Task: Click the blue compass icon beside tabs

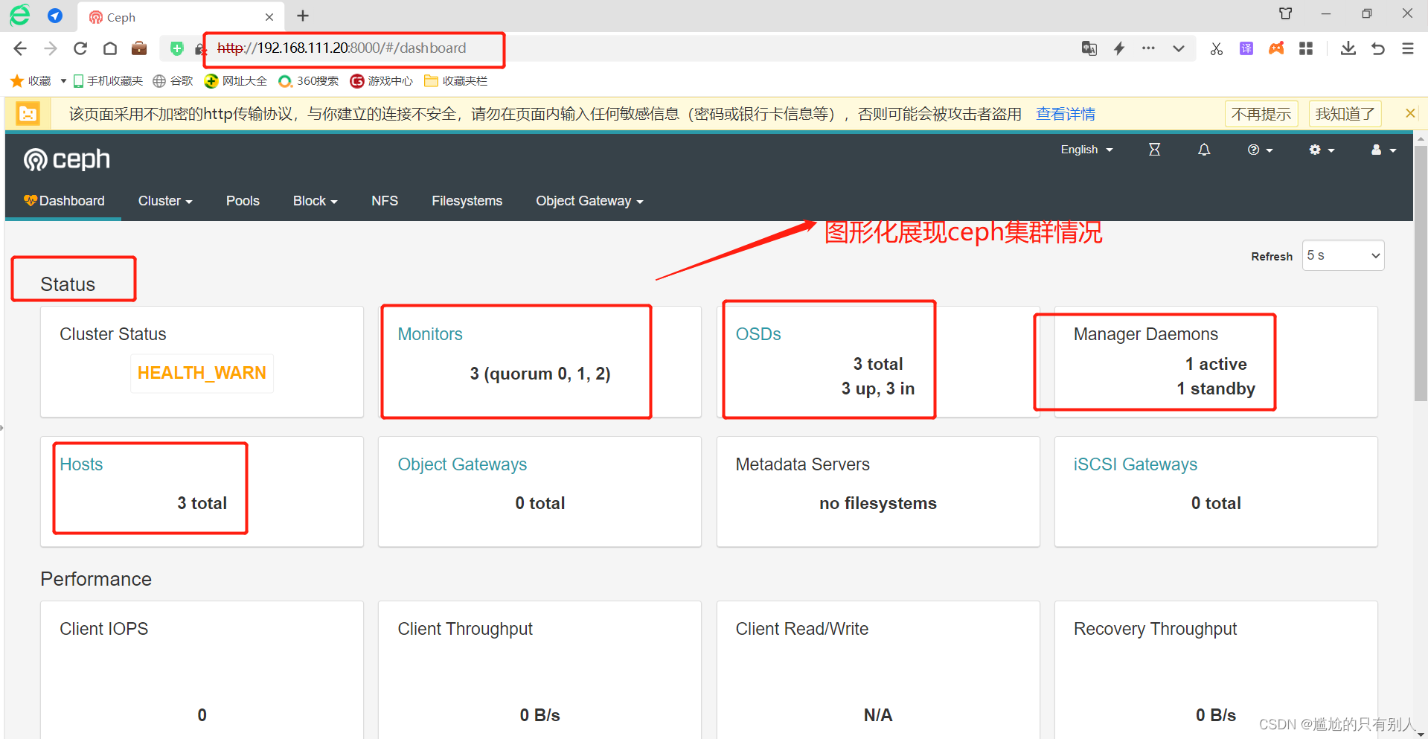Action: [55, 16]
